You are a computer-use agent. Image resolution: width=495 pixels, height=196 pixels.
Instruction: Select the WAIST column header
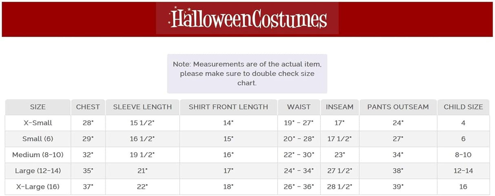(x=299, y=107)
